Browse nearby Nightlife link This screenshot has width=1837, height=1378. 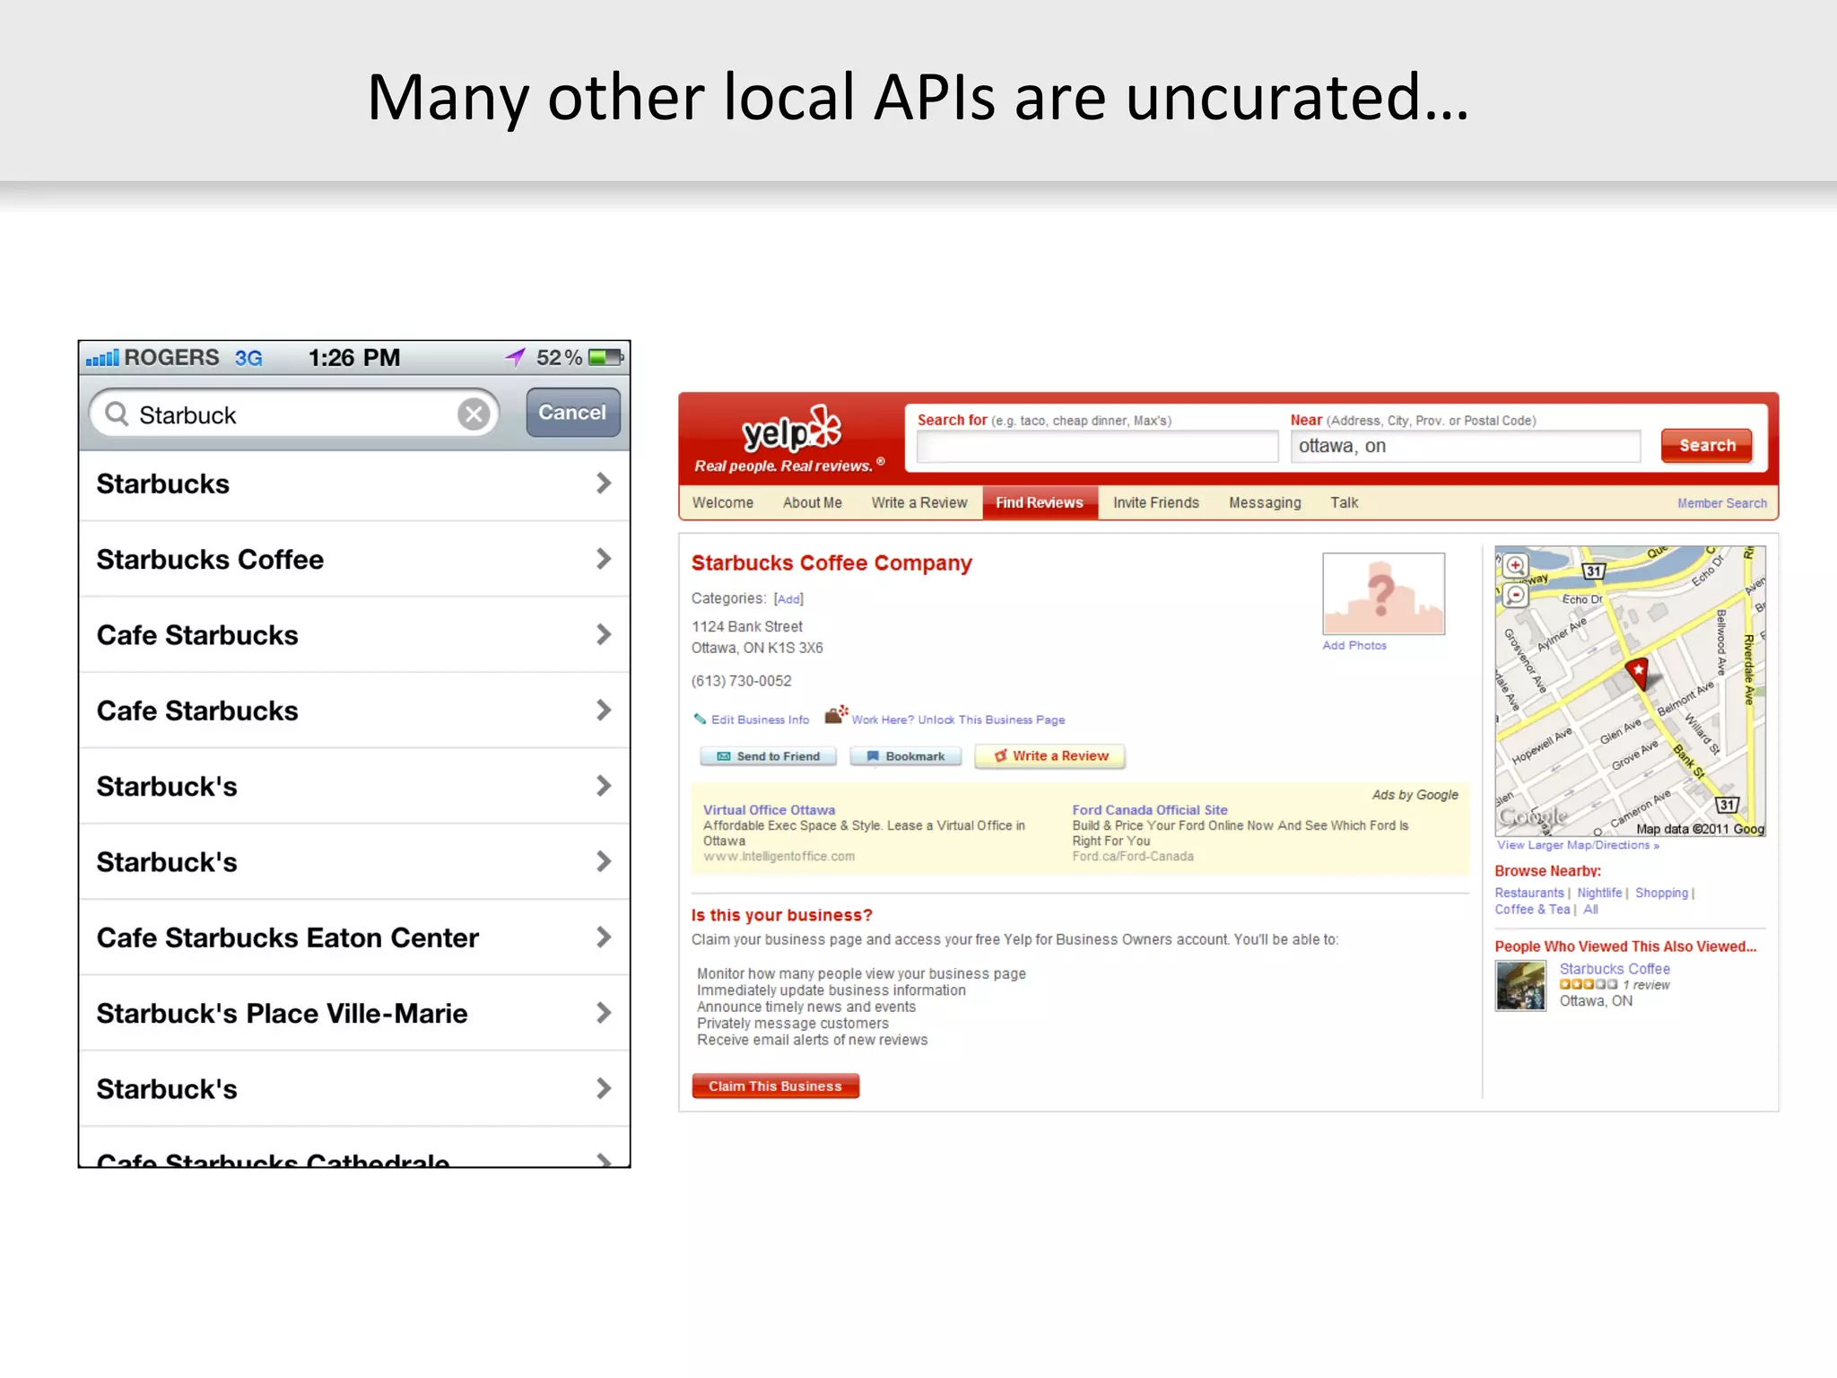pos(1599,893)
